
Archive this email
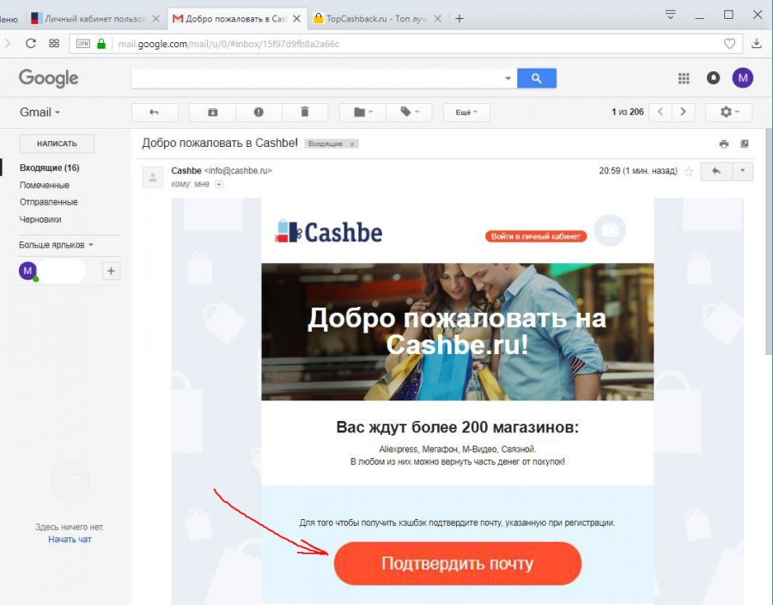click(212, 113)
